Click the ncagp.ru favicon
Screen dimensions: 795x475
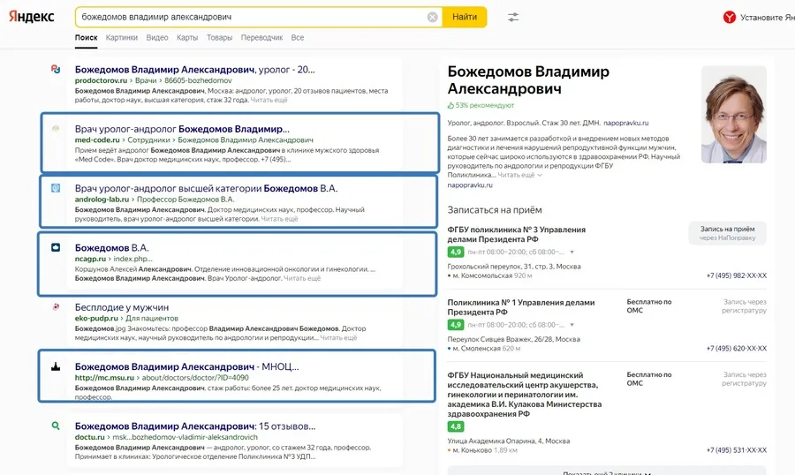pyautogui.click(x=56, y=247)
